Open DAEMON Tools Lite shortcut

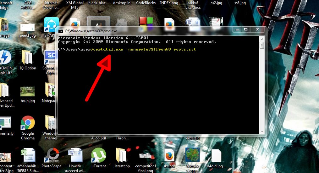[5, 57]
